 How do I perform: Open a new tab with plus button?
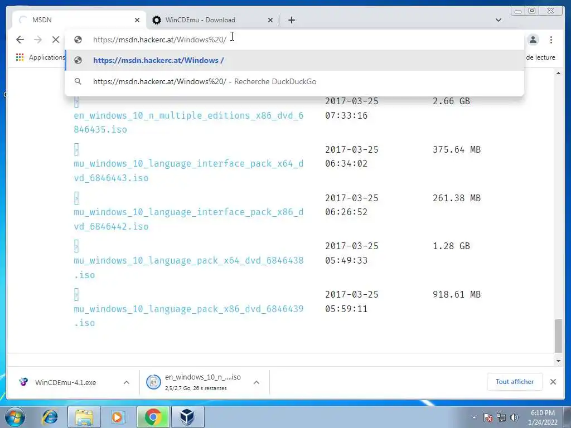291,20
